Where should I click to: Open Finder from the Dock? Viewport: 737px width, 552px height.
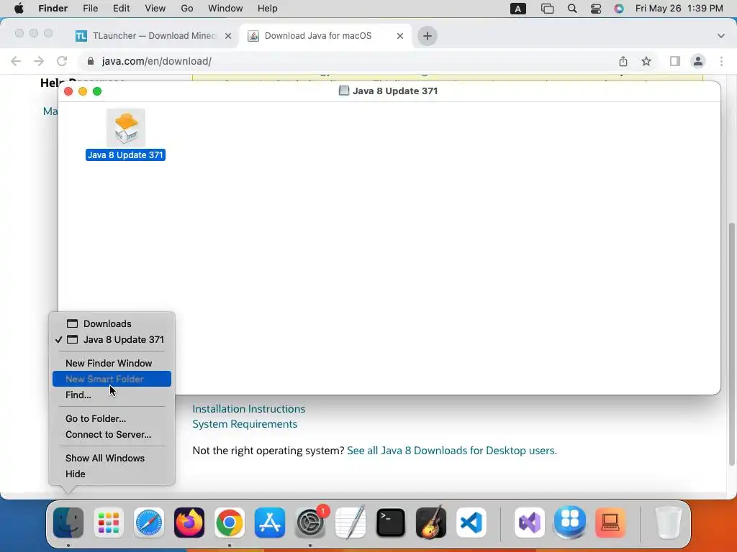point(68,523)
